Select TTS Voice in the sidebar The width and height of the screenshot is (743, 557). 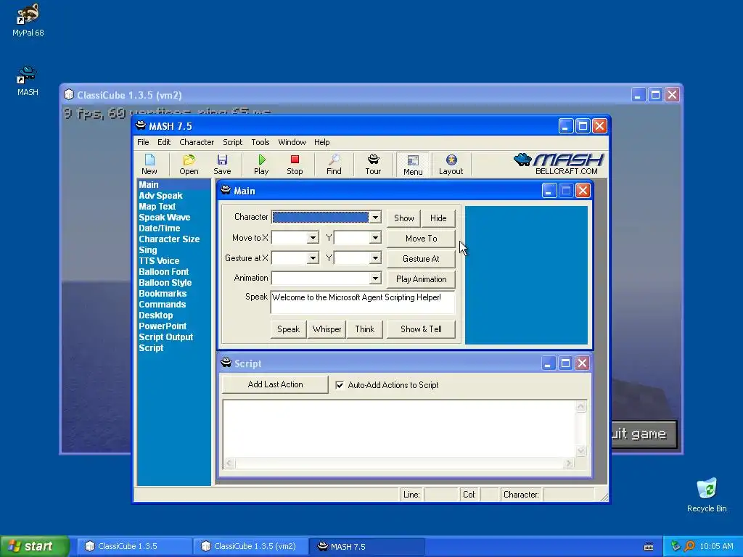coord(159,261)
